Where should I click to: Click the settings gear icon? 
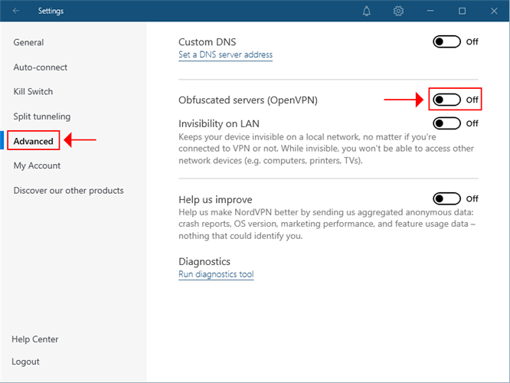click(398, 11)
